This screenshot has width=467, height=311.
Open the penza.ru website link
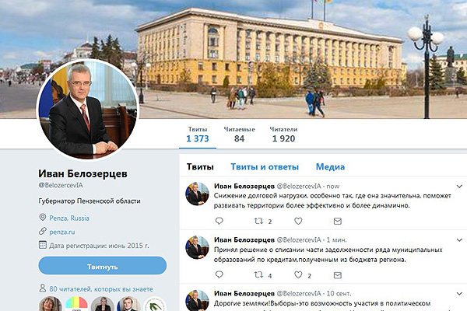(62, 232)
